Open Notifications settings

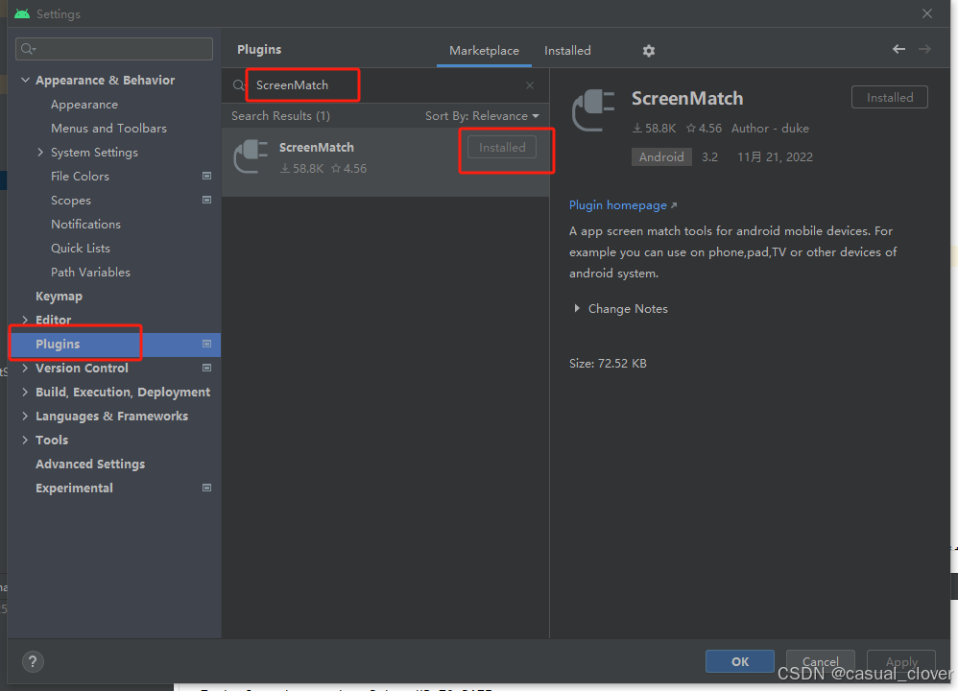click(x=85, y=225)
